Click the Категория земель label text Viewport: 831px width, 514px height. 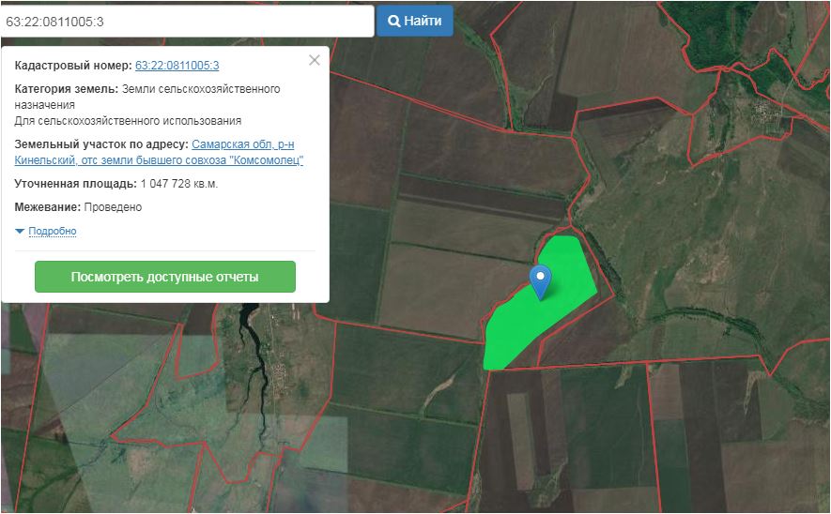tap(67, 89)
